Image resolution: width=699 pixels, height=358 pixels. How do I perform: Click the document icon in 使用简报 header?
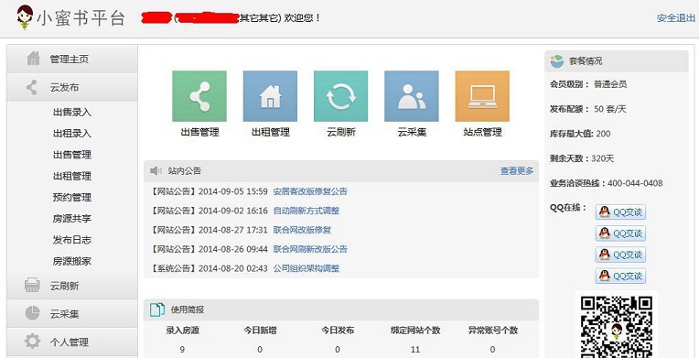157,309
